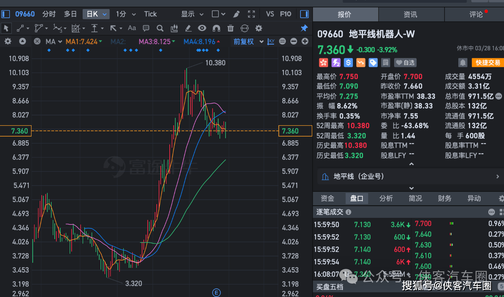Screen dimensions: 504x297
Task: Toggle the left sidebar panel icon
Action: click(x=5, y=14)
